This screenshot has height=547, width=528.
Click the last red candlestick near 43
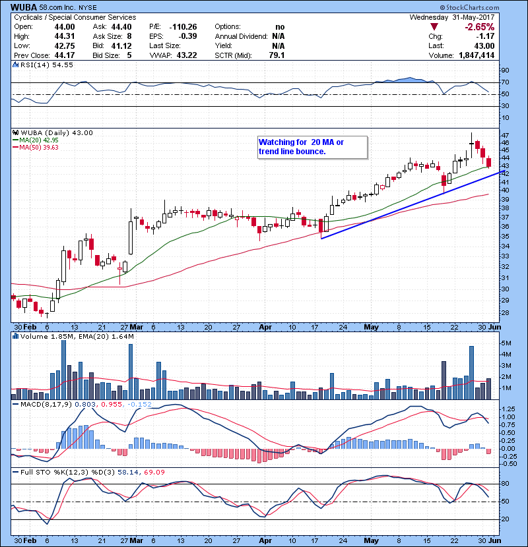(x=489, y=162)
